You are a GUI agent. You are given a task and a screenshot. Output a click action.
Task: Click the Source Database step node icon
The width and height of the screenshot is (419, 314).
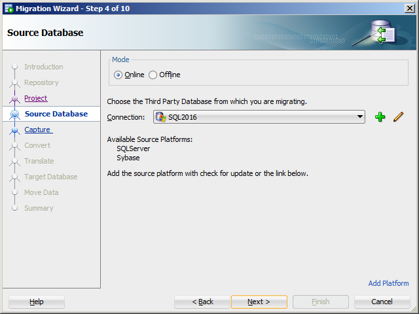[x=14, y=114]
